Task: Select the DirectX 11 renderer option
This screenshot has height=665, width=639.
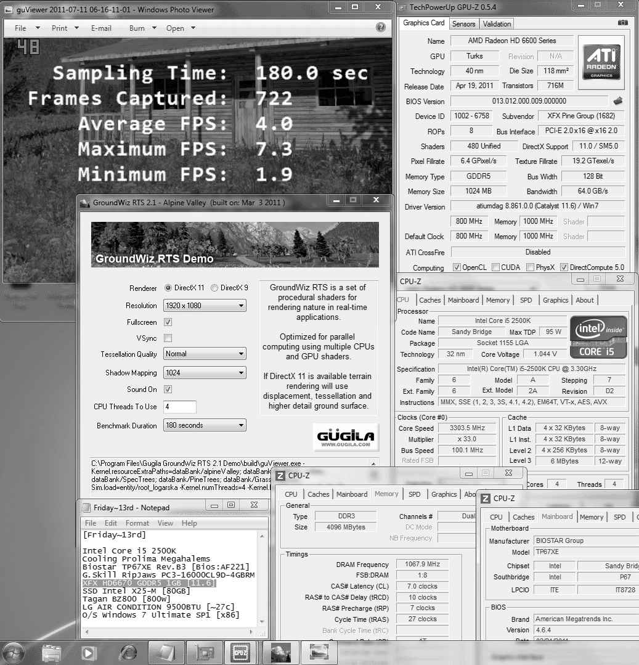Action: tap(168, 288)
